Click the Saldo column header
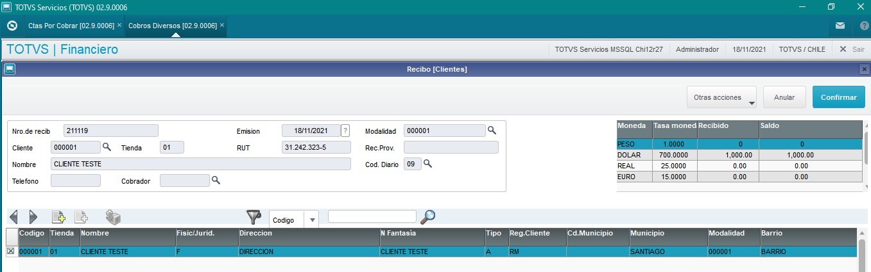This screenshot has height=272, width=871. 811,129
